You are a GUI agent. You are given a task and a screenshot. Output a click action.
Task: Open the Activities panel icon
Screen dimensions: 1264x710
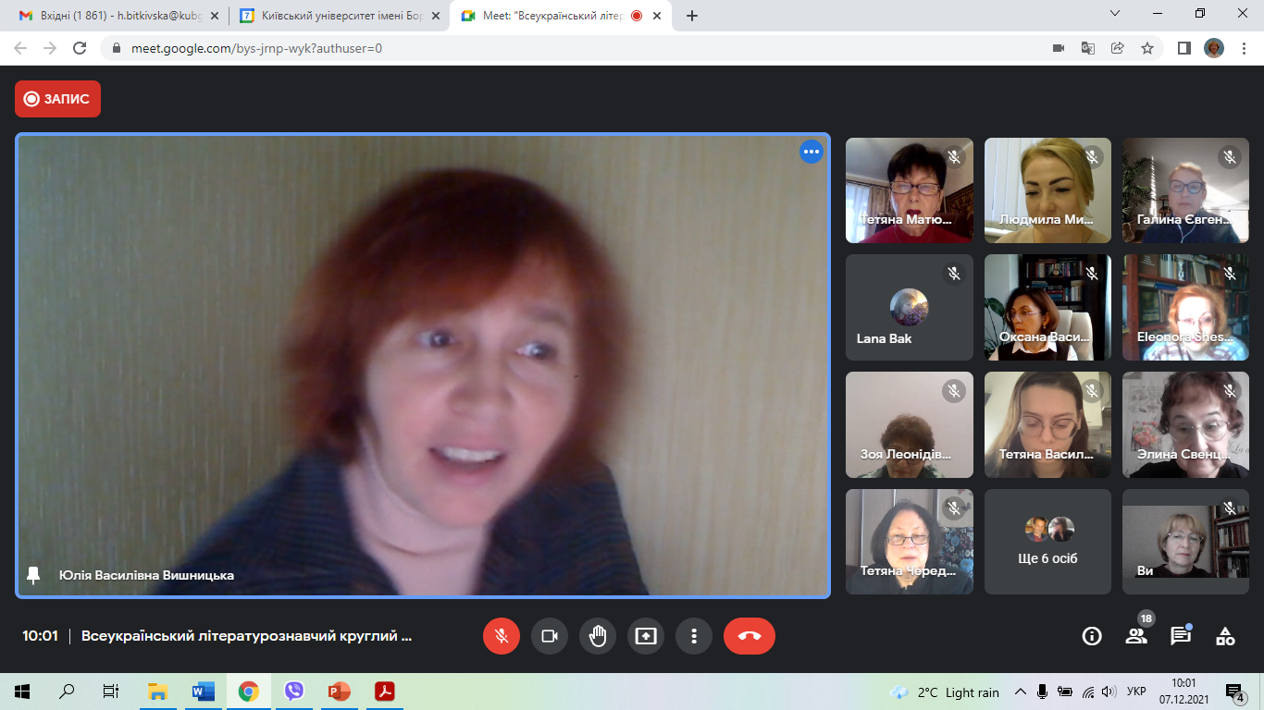[1225, 636]
